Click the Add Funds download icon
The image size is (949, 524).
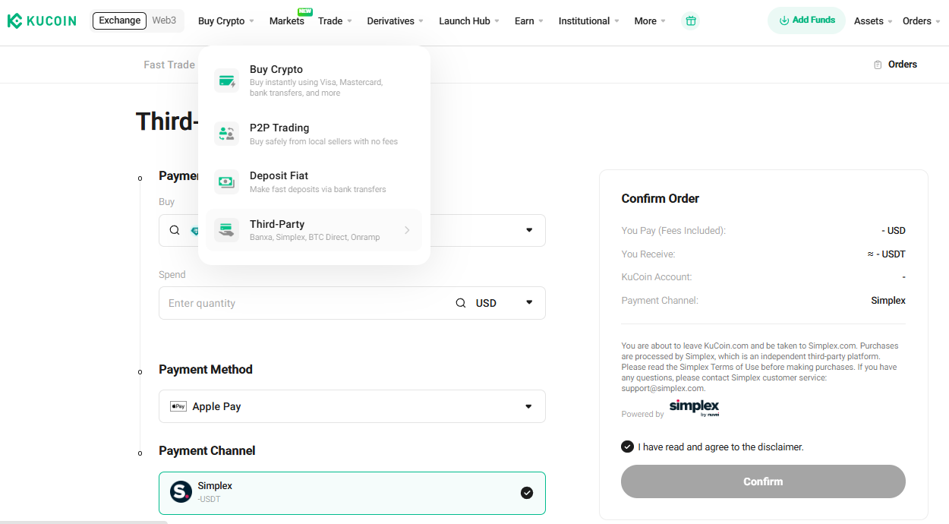click(x=784, y=21)
